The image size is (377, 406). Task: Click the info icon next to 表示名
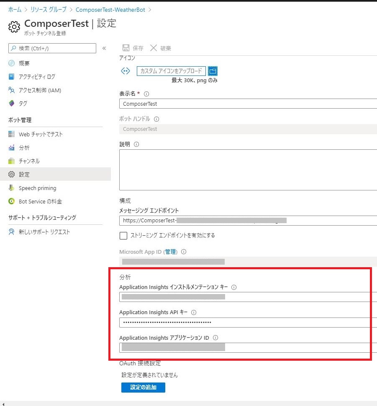pos(146,94)
